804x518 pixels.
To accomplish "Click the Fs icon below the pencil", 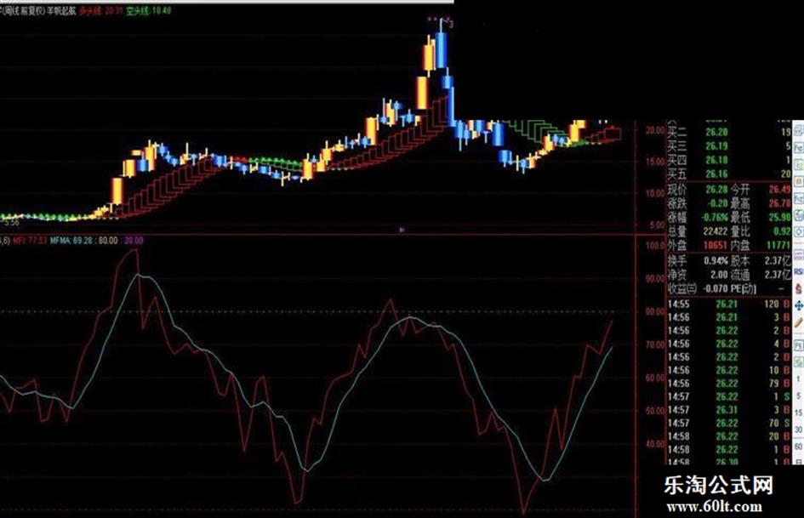I will [x=798, y=346].
